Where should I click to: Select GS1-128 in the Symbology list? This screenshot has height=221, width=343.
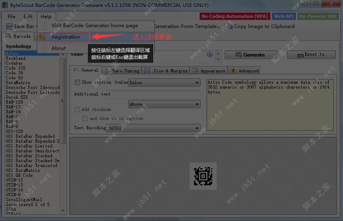pos(14,131)
